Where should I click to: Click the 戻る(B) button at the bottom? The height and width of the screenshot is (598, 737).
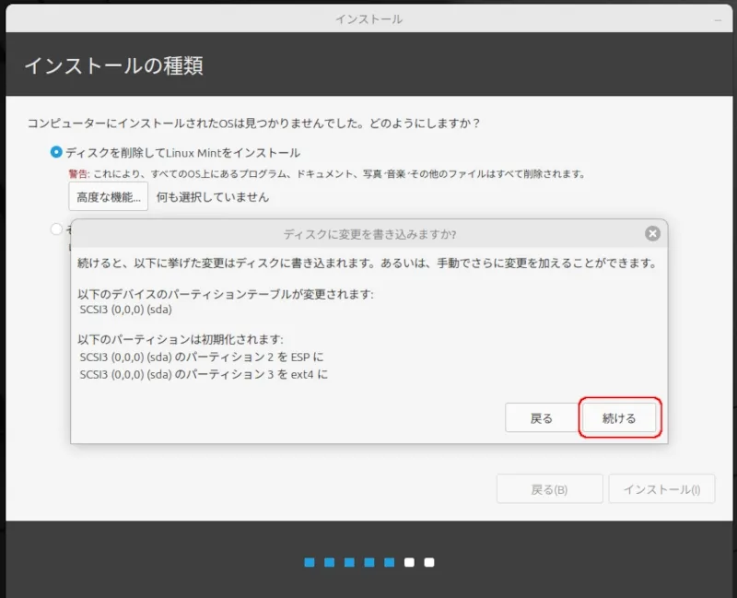click(549, 489)
